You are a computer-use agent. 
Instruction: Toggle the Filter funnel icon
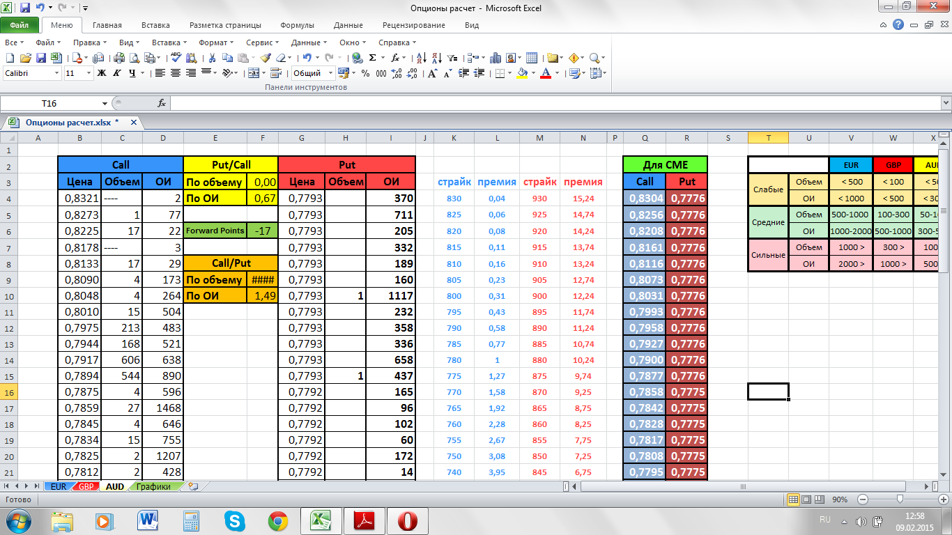(452, 59)
